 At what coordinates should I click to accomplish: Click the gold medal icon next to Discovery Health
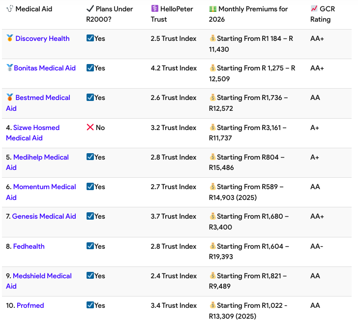point(10,38)
